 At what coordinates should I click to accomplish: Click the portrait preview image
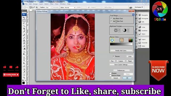click(x=73, y=47)
